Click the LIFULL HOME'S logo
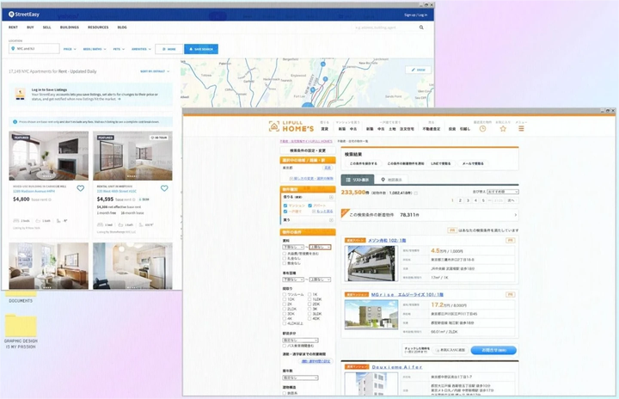Screen dimensions: 619x399 click(291, 126)
